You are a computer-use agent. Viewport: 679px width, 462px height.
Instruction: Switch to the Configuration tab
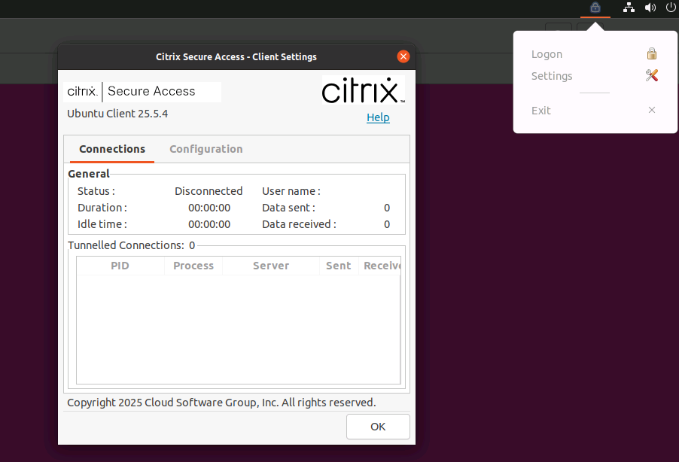click(x=206, y=149)
